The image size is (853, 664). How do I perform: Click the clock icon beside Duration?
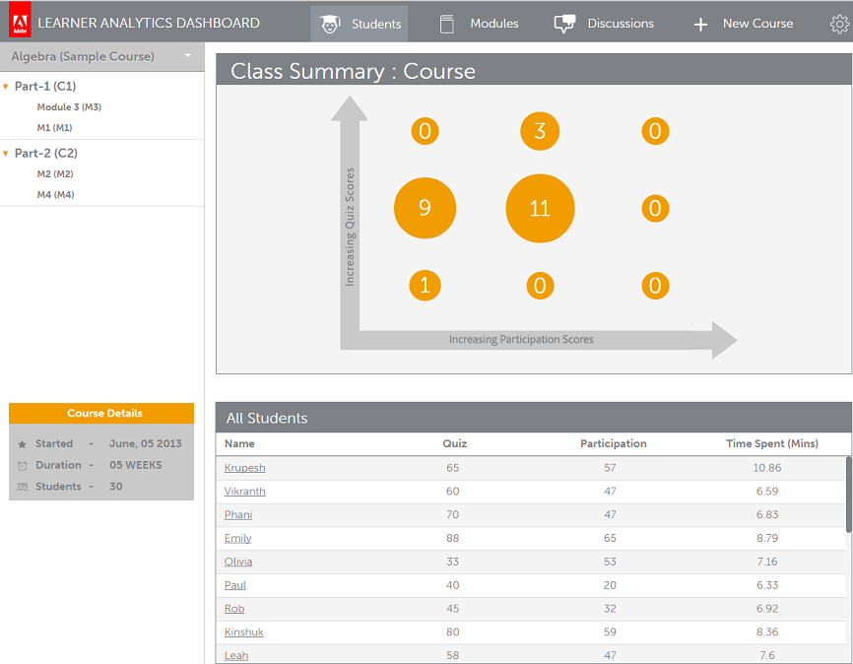[23, 466]
